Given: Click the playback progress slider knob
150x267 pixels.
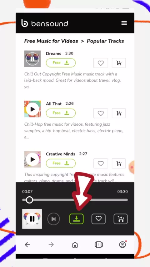Looking at the screenshot, I should pyautogui.click(x=29, y=200).
